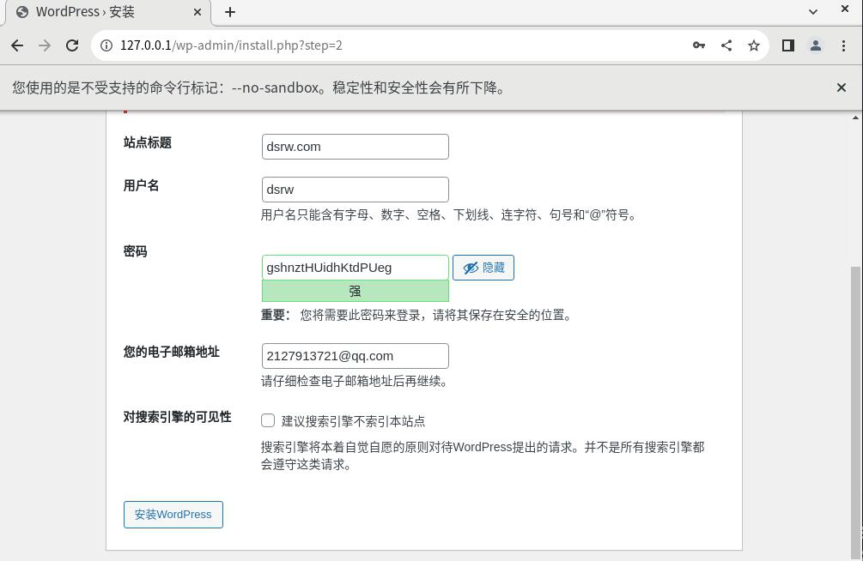The height and width of the screenshot is (561, 863).
Task: Click the browser forward arrow
Action: click(45, 45)
